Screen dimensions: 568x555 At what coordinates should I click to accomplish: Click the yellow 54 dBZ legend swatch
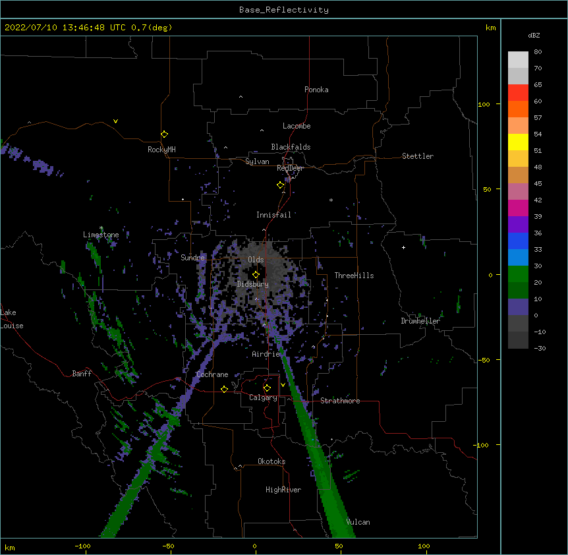[x=518, y=142]
